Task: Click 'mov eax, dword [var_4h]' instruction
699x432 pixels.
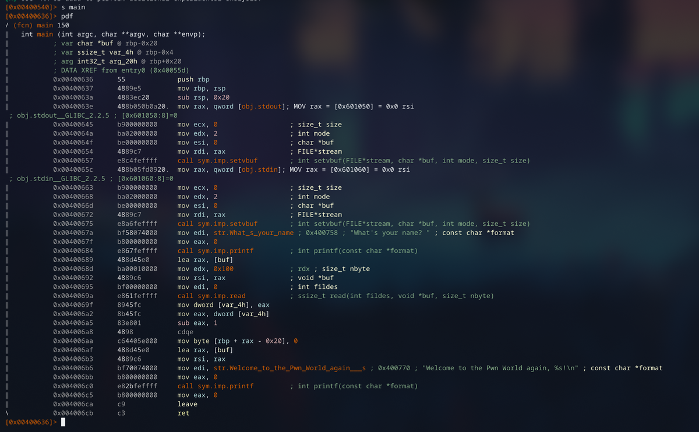Action: tap(224, 314)
